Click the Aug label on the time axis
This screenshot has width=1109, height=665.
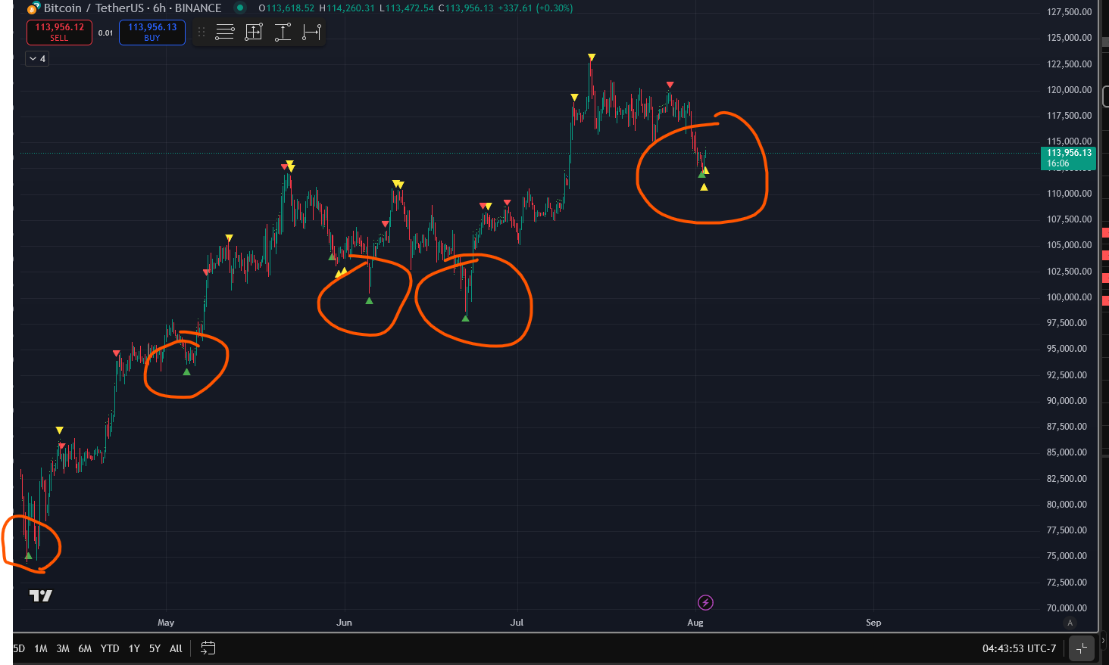pyautogui.click(x=695, y=623)
